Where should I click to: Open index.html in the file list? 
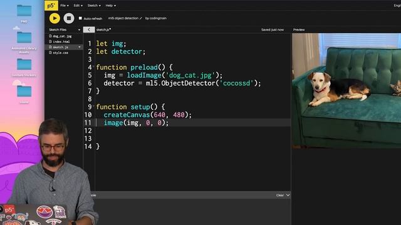click(x=61, y=42)
